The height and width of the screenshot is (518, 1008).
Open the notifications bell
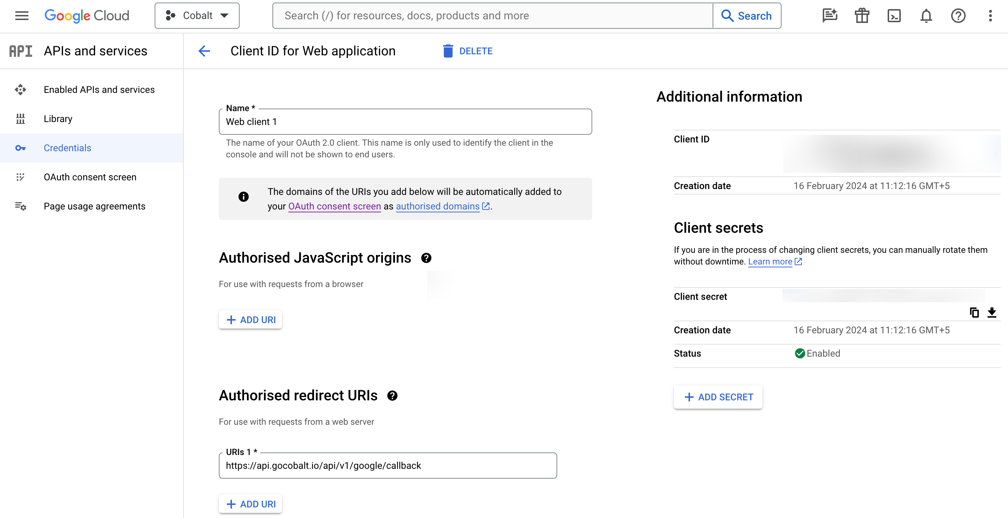click(x=926, y=16)
